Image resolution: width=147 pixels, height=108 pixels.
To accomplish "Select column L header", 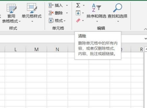I will click(15, 49).
